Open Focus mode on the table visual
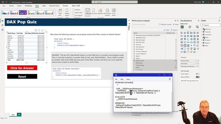The width and height of the screenshot is (221, 124). point(42,30)
